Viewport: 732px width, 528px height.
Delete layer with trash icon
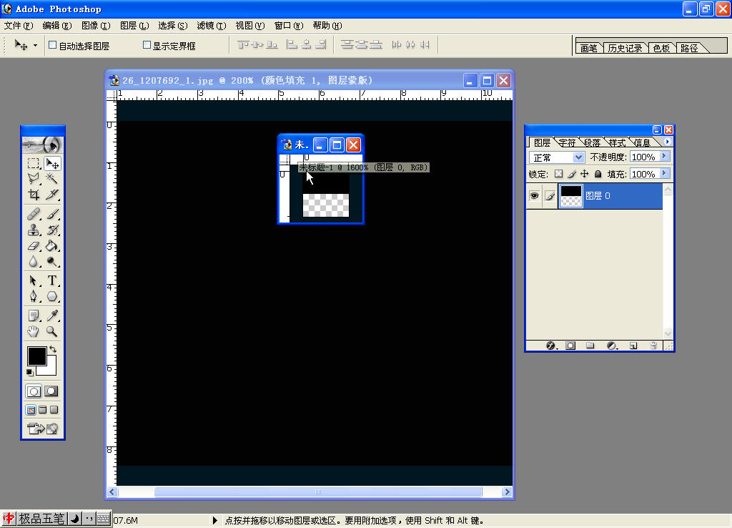point(653,346)
